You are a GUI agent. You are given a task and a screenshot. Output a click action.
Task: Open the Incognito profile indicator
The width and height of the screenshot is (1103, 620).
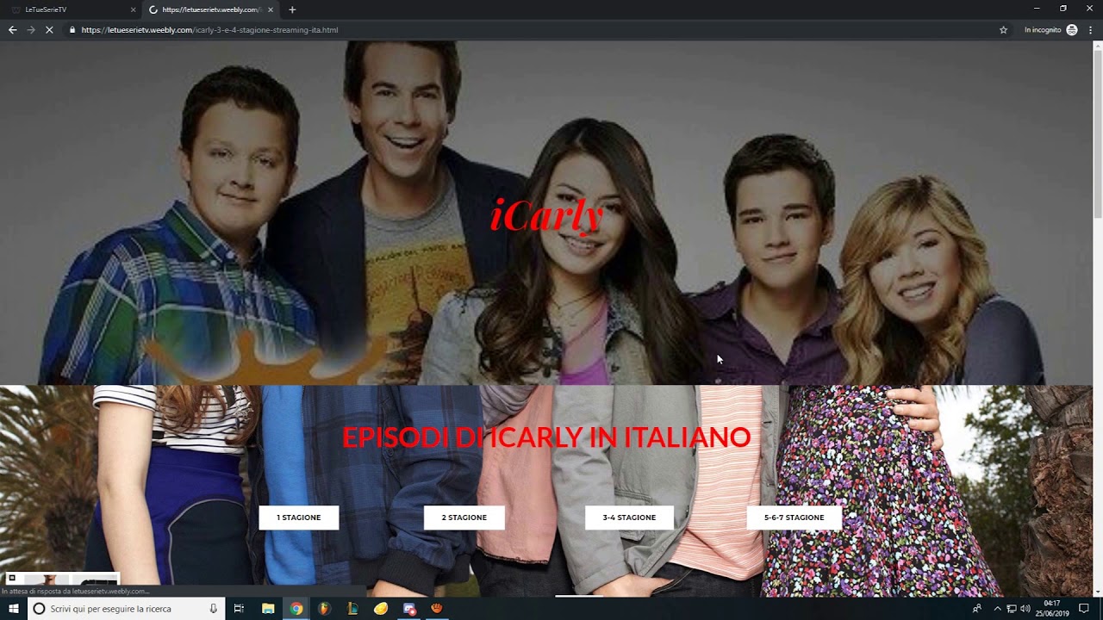point(1050,30)
